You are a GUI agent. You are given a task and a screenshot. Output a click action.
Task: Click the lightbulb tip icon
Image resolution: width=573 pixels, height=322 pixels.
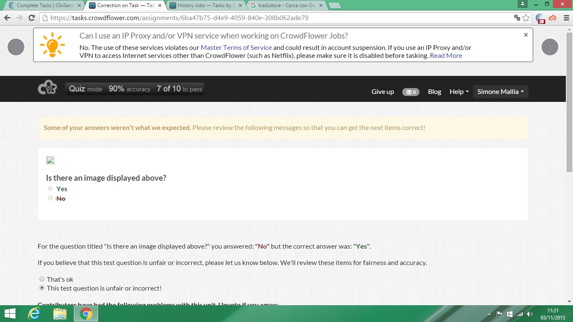click(52, 44)
